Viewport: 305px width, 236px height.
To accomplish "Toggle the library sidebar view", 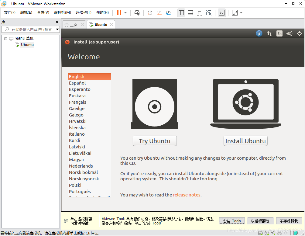I will coord(181,13).
